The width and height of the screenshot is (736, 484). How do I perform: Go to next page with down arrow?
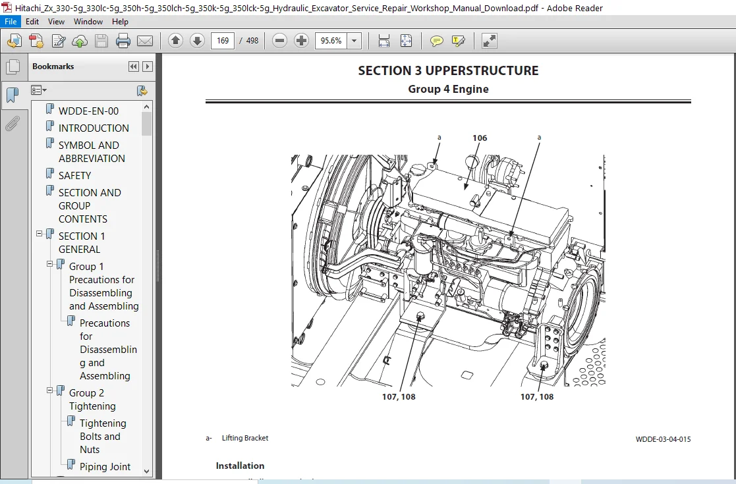pyautogui.click(x=197, y=41)
